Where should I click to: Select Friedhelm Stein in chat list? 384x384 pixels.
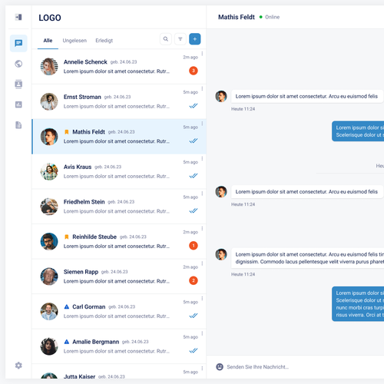[119, 207]
